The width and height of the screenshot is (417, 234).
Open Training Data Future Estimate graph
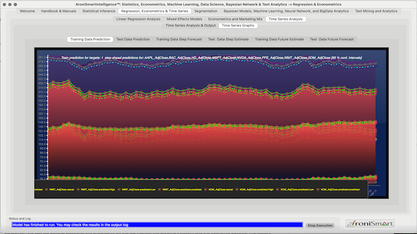click(280, 39)
